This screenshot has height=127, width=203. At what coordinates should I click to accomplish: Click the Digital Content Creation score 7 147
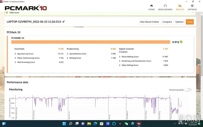click(x=165, y=49)
